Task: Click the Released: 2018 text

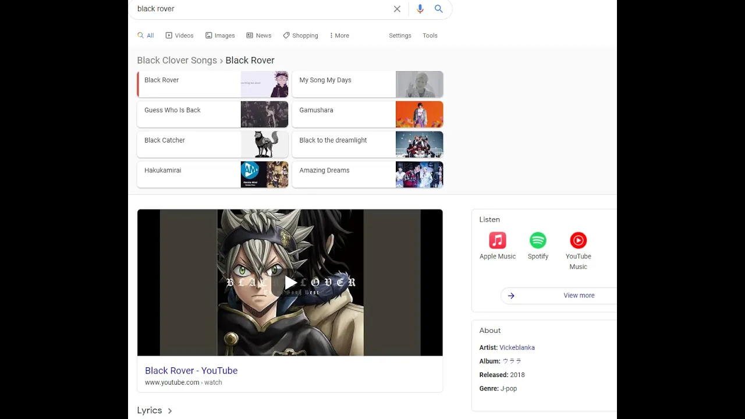Action: click(x=502, y=375)
